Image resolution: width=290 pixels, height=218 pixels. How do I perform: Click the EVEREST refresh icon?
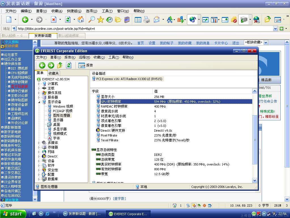pos(69,65)
